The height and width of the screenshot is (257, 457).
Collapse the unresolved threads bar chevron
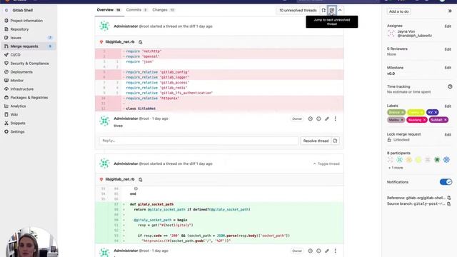(340, 10)
